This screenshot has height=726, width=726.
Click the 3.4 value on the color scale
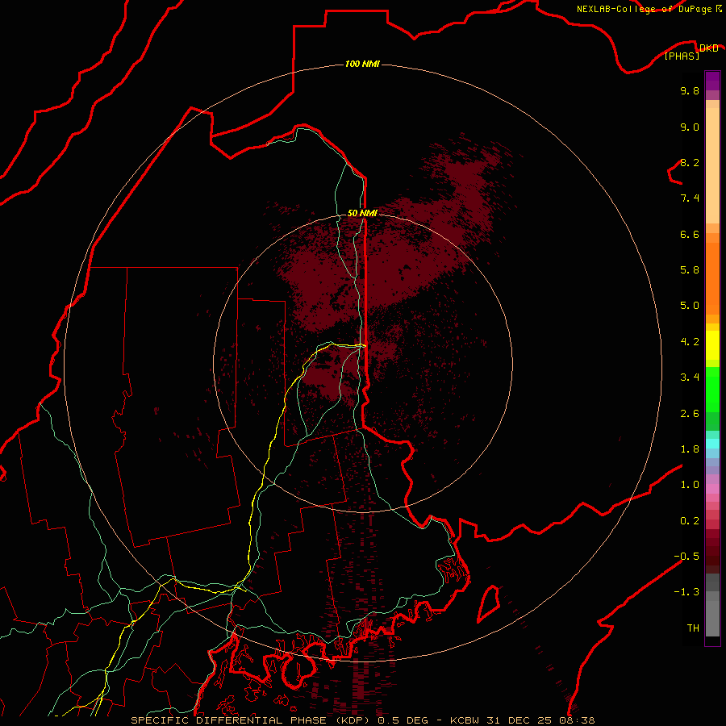[x=690, y=378]
